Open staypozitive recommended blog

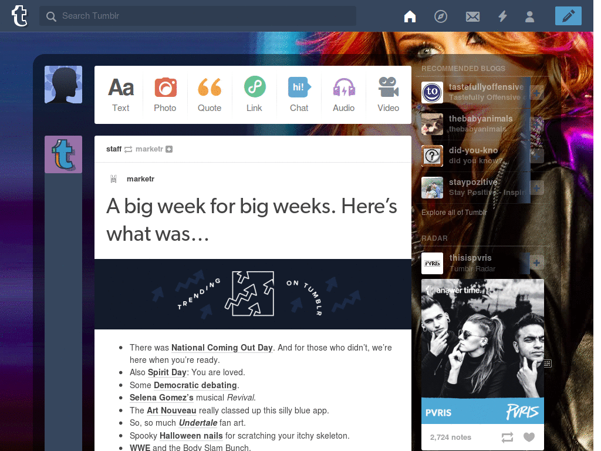tap(473, 182)
